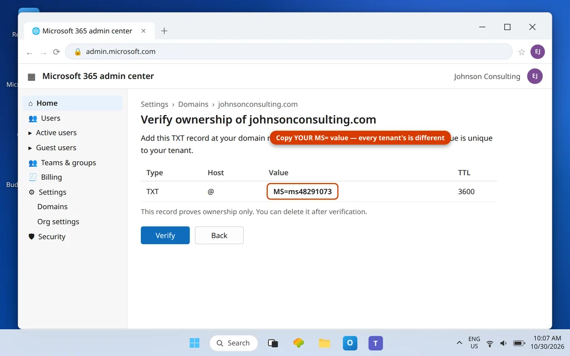Click the address bar URL field
This screenshot has width=570, height=356.
click(x=289, y=52)
